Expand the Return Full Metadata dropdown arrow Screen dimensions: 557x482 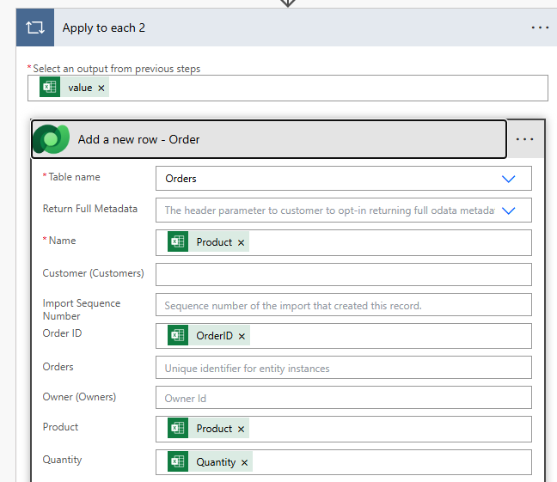pos(508,210)
